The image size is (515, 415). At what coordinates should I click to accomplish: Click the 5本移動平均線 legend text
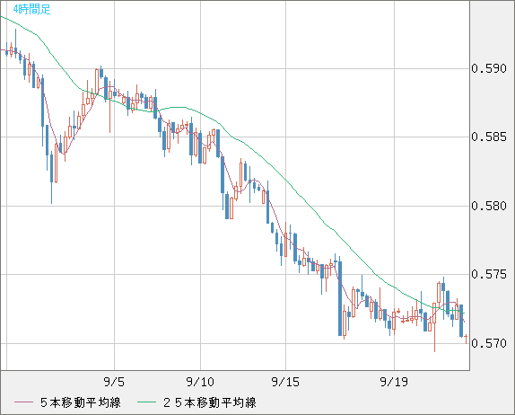point(81,402)
